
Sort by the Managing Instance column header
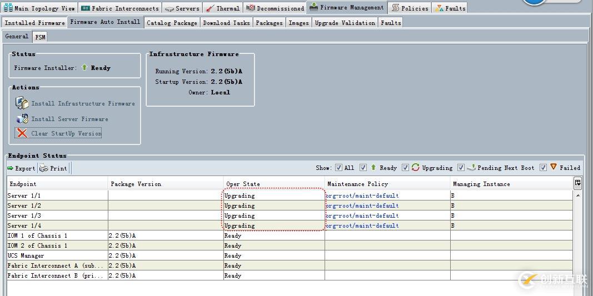(511, 184)
